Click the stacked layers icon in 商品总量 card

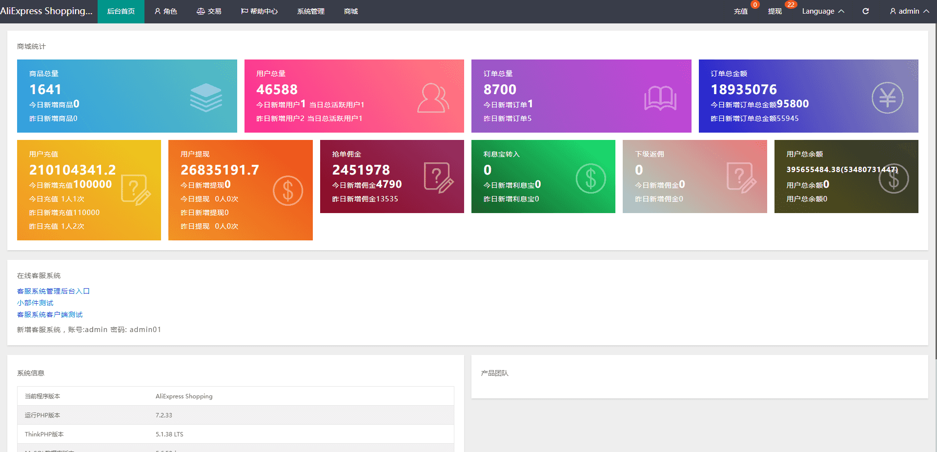click(x=205, y=97)
